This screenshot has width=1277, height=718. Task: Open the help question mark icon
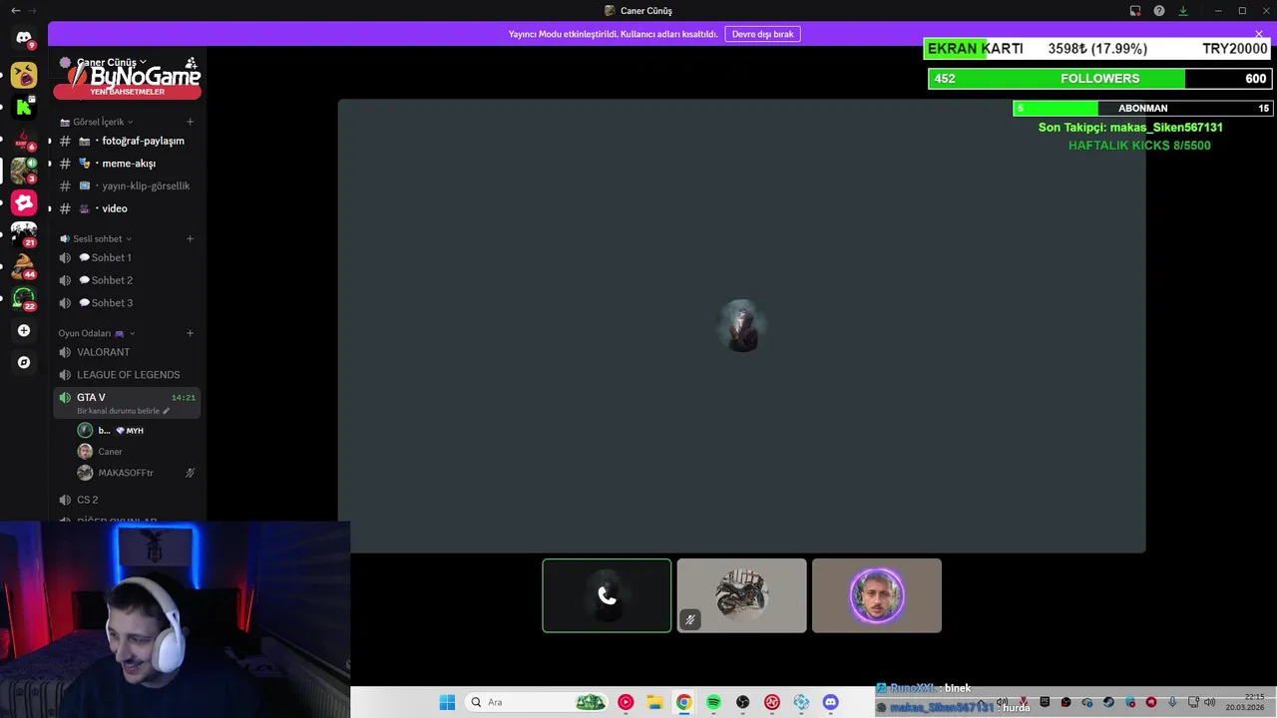[x=1159, y=11]
